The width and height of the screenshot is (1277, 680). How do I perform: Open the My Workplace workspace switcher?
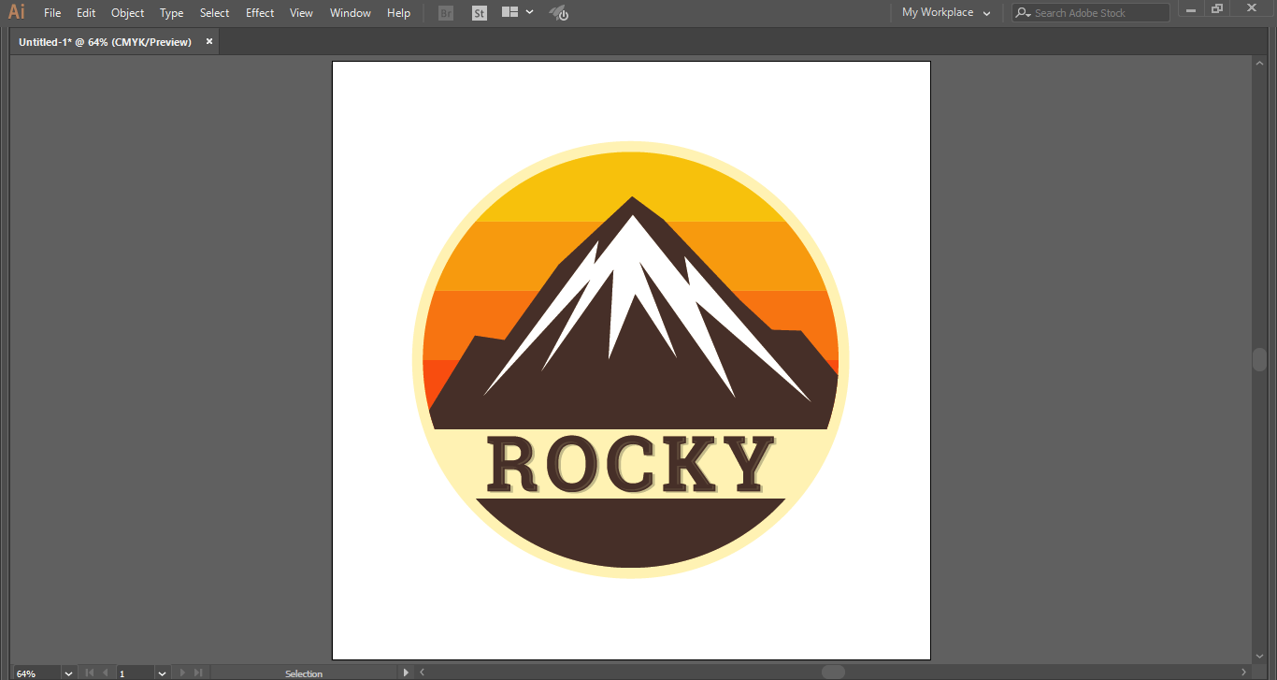(946, 13)
